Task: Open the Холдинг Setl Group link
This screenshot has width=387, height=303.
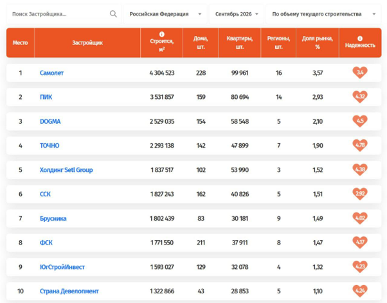Action: click(x=66, y=170)
